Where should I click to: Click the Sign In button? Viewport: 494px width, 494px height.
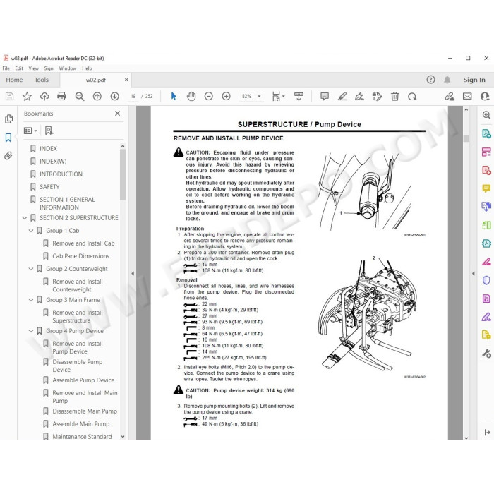point(474,80)
